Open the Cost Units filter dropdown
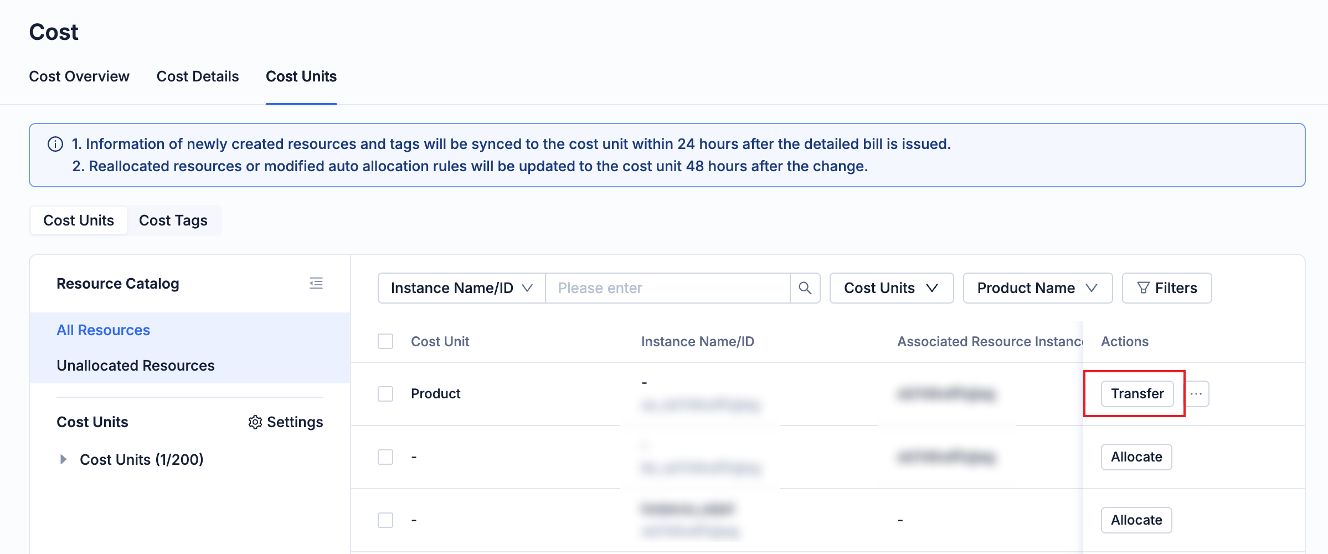Screen dimensions: 1328x554 click(891, 288)
